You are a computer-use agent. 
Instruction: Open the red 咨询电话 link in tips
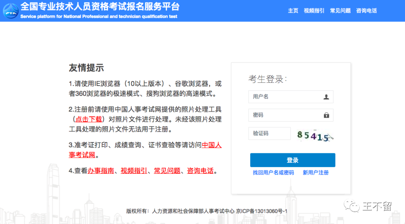(200, 171)
